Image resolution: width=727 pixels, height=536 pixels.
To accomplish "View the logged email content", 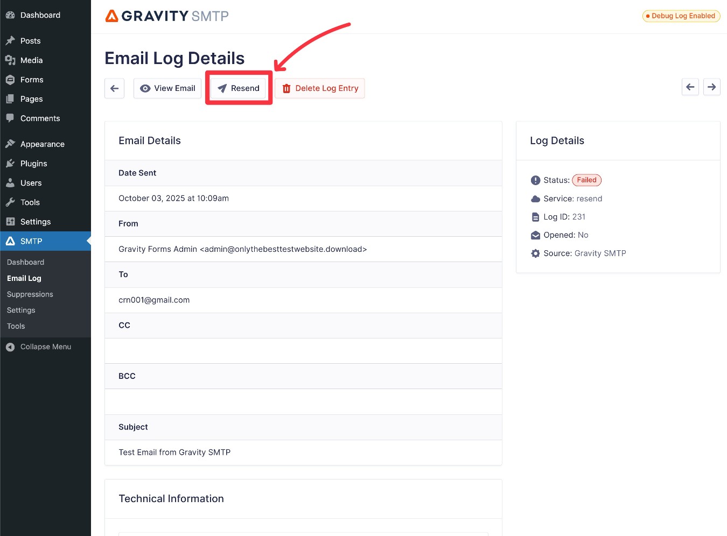I will [x=167, y=88].
